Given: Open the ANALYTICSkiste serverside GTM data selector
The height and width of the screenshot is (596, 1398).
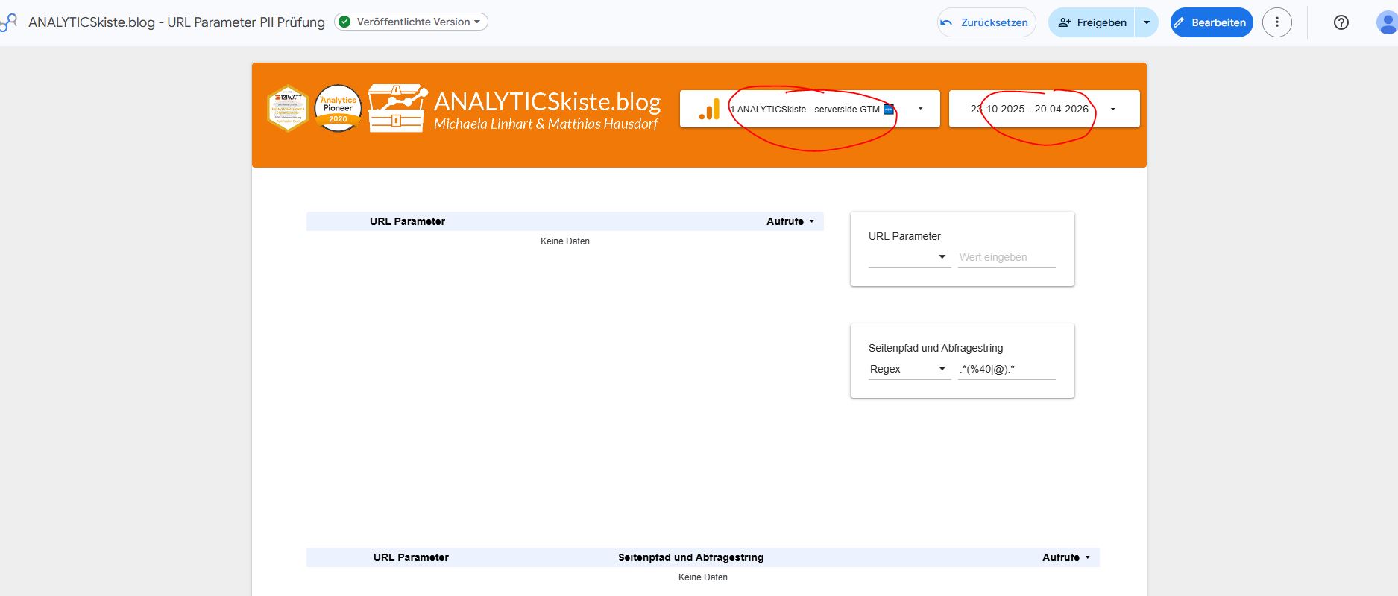Looking at the screenshot, I should click(810, 109).
